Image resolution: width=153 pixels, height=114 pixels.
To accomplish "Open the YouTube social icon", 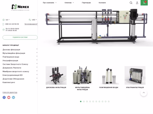I will pos(9,97).
